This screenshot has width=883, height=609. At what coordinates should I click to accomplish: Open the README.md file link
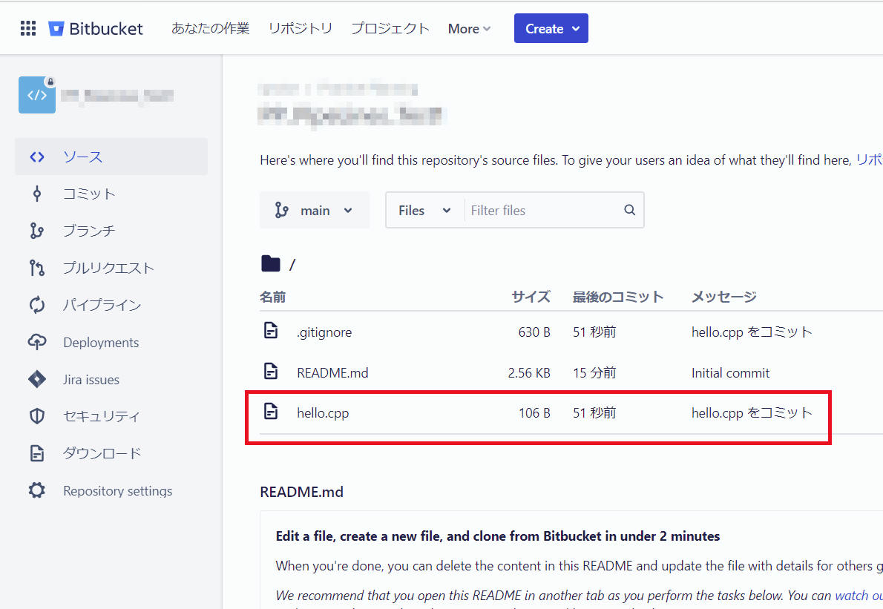pos(332,373)
